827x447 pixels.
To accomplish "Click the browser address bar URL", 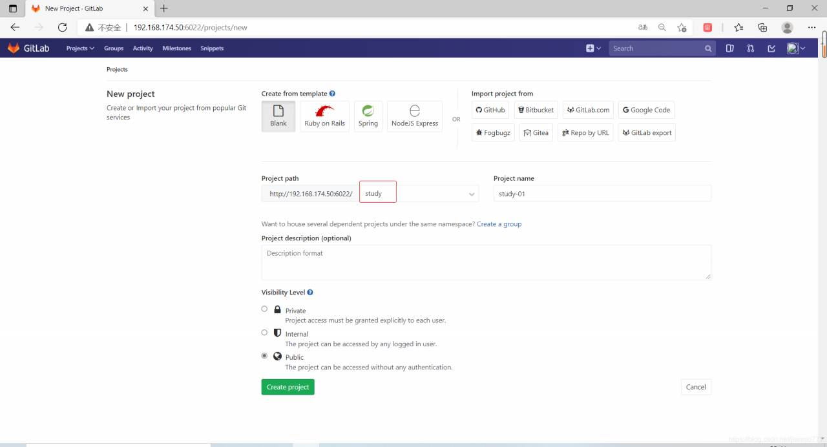I will (x=190, y=28).
